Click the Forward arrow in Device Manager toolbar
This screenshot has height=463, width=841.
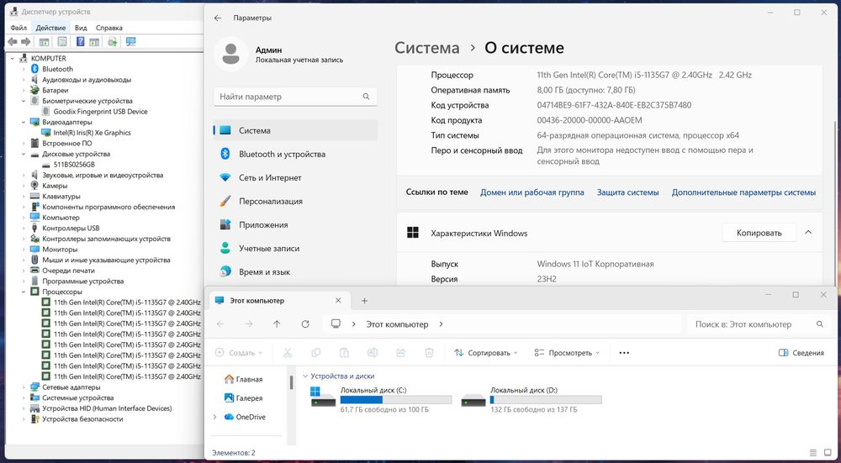[x=25, y=42]
